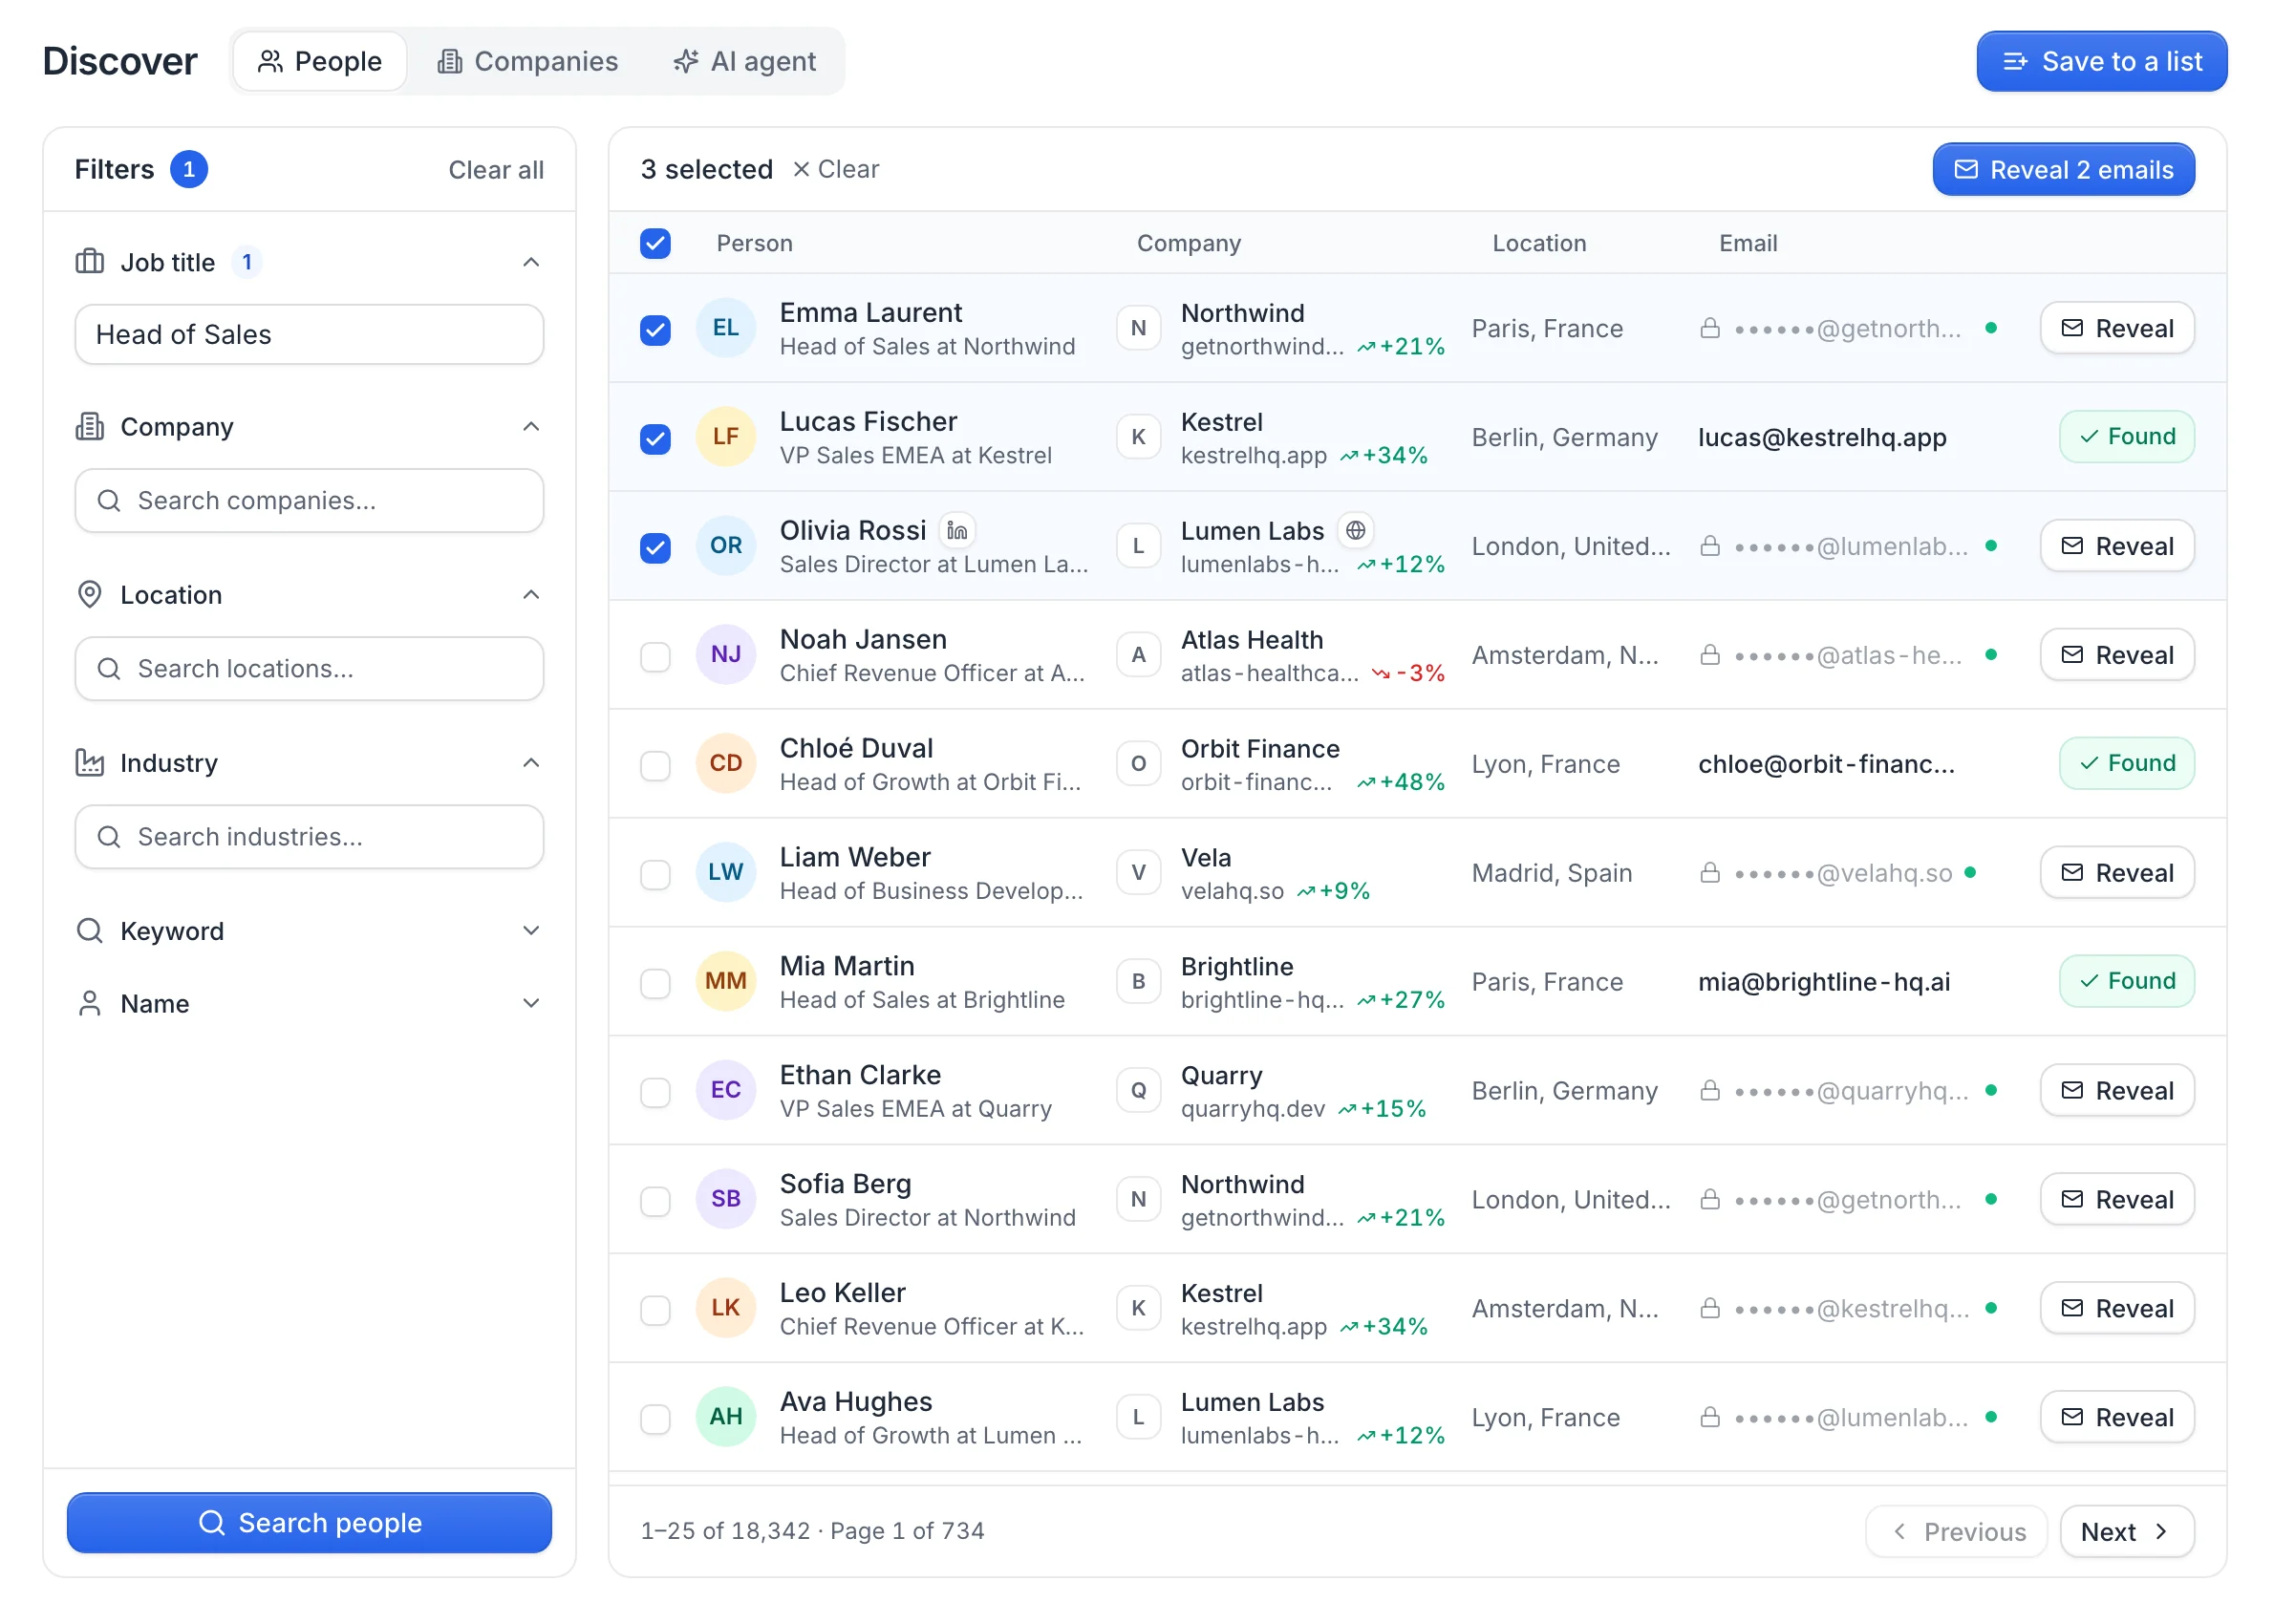The width and height of the screenshot is (2274, 1624).
Task: Toggle the select-all checkbox in table header
Action: (655, 243)
